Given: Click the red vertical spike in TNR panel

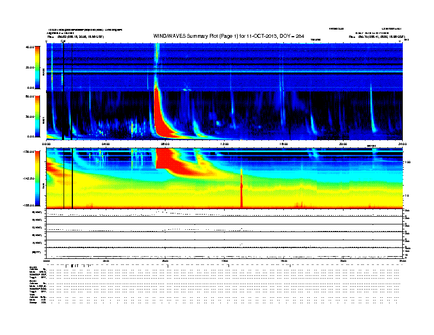Looking at the screenshot, I should tap(241, 189).
